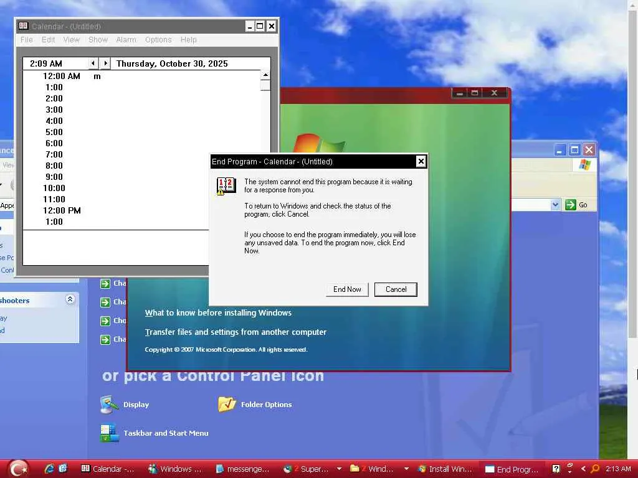This screenshot has width=638, height=478.
Task: Click the Folder Options link text
Action: [x=267, y=405]
